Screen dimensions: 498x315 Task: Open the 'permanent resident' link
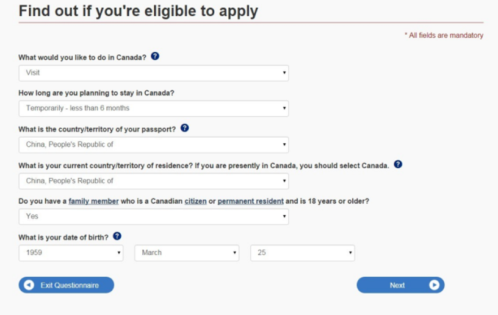point(250,201)
